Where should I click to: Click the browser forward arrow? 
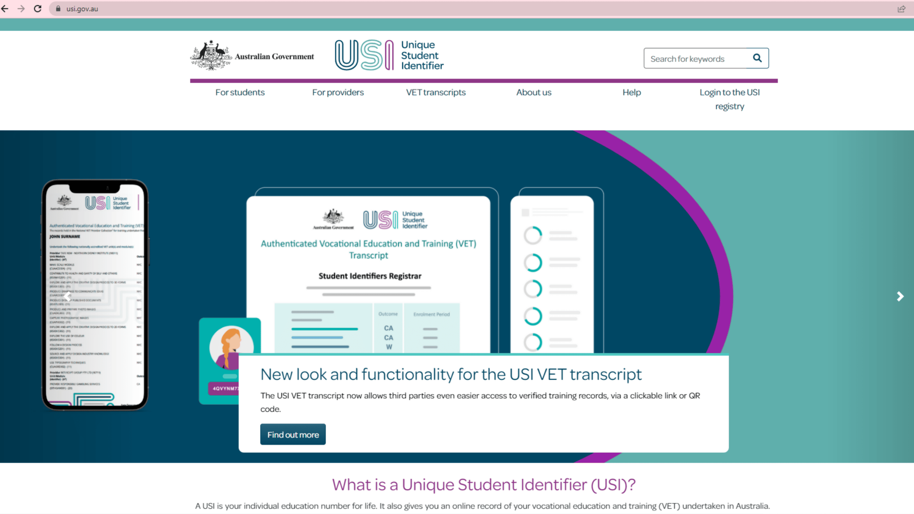pyautogui.click(x=21, y=9)
